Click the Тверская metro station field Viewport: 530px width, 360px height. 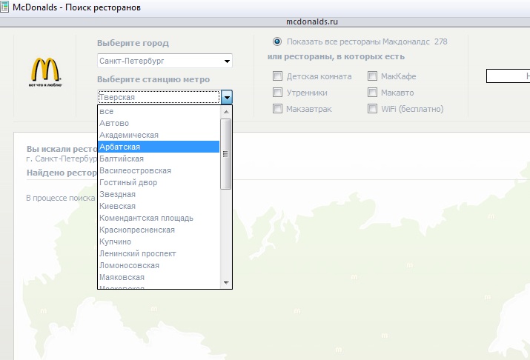[159, 97]
